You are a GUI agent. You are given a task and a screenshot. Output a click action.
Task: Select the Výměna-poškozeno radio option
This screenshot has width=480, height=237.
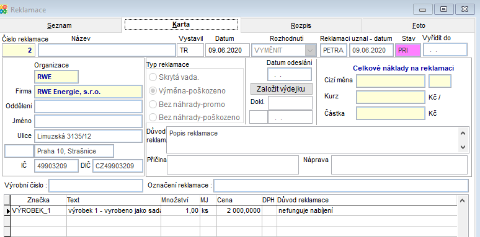(x=153, y=91)
